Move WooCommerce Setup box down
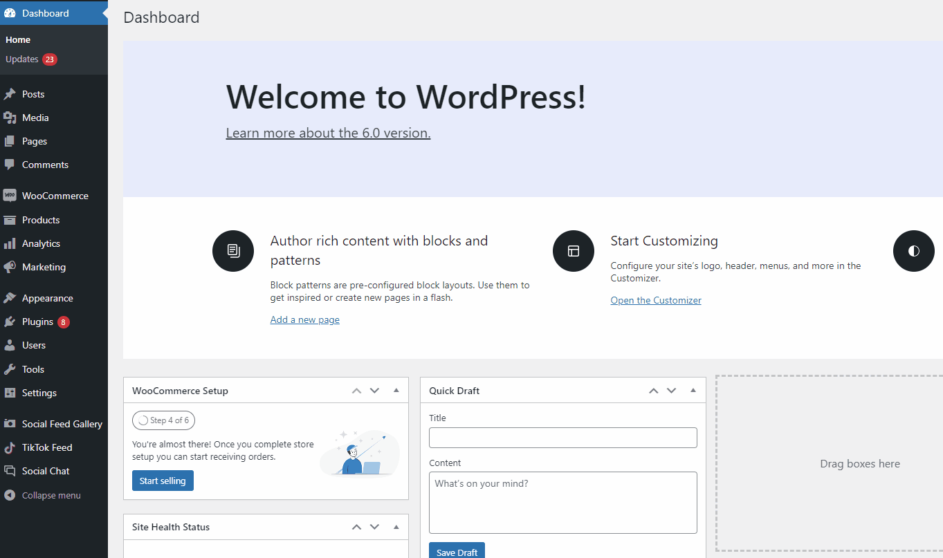The height and width of the screenshot is (558, 943). click(374, 391)
